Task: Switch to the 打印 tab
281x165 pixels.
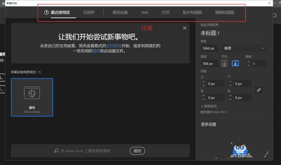Action: click(x=166, y=12)
